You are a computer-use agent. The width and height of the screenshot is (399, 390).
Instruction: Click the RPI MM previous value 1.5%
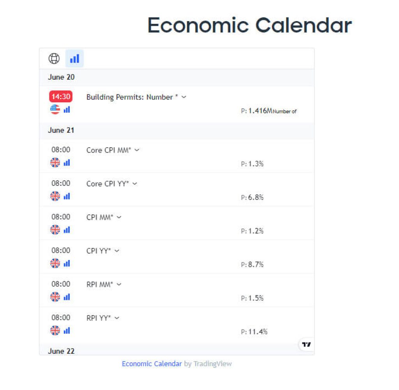(x=256, y=298)
